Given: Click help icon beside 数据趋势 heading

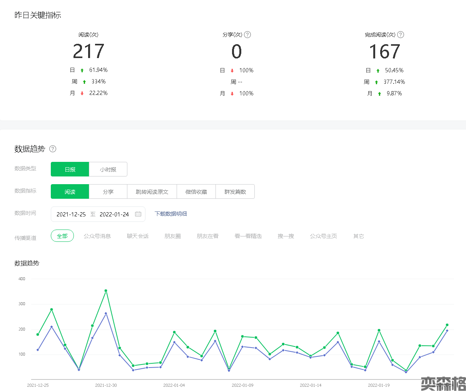Looking at the screenshot, I should (x=53, y=149).
